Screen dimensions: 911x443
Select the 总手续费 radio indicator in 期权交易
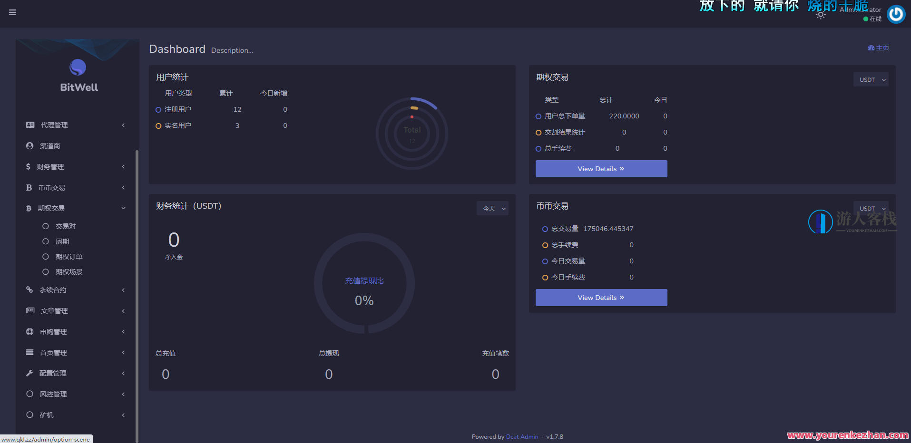[538, 148]
